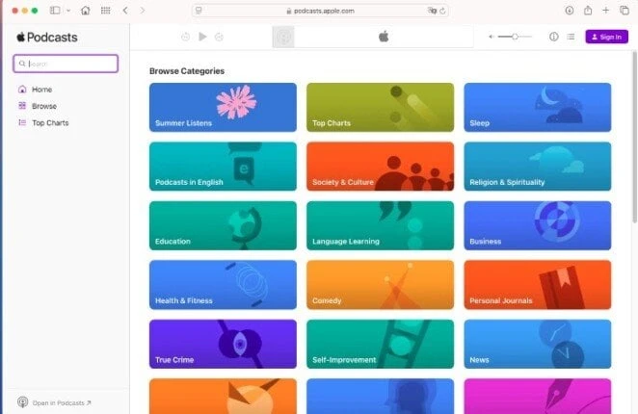The width and height of the screenshot is (638, 414).
Task: Toggle the Safari sidebar icon
Action: 55,11
